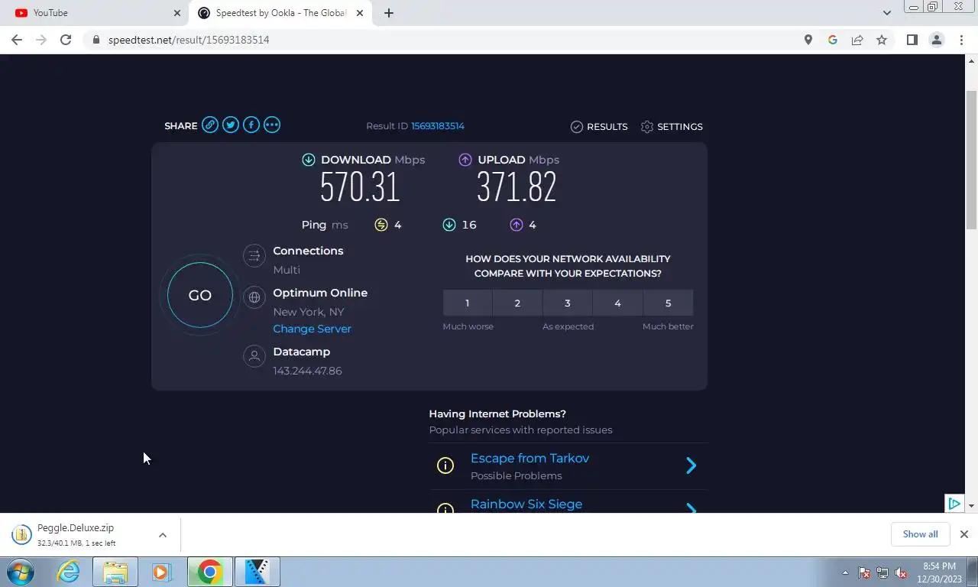Viewport: 978px width, 587px height.
Task: Rate network availability as 1
Action: click(x=468, y=303)
